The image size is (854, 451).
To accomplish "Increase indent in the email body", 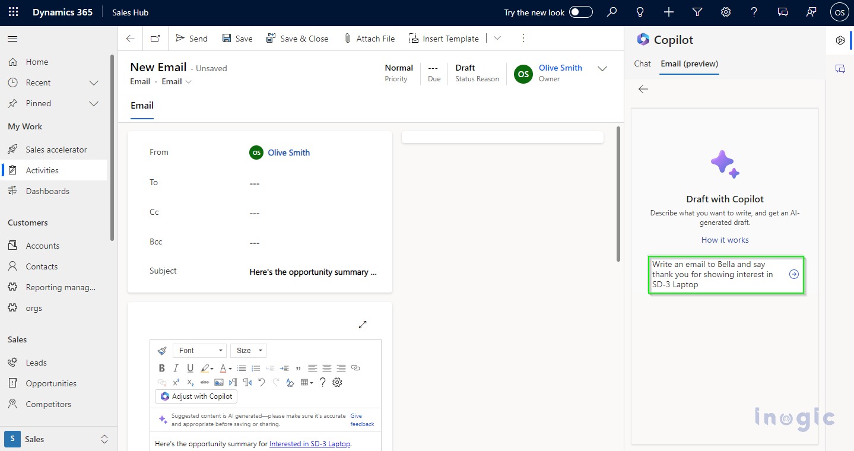I will (284, 369).
